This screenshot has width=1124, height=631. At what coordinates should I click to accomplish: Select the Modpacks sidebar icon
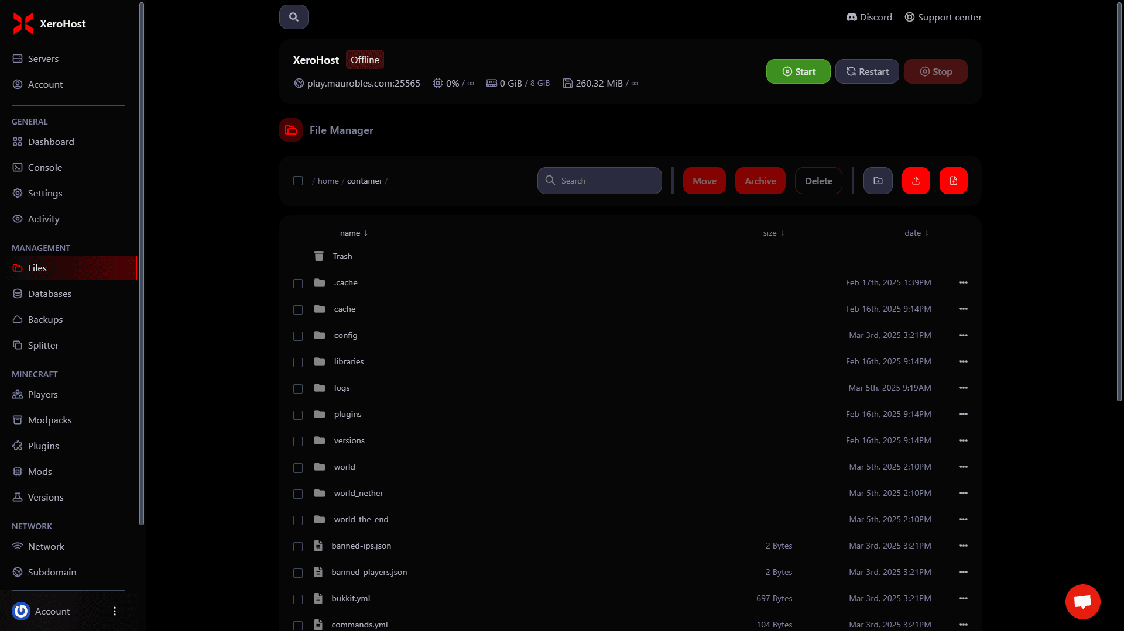click(x=18, y=420)
